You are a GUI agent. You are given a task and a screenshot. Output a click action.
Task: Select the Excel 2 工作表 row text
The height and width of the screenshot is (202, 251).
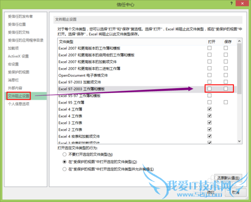click(70, 130)
